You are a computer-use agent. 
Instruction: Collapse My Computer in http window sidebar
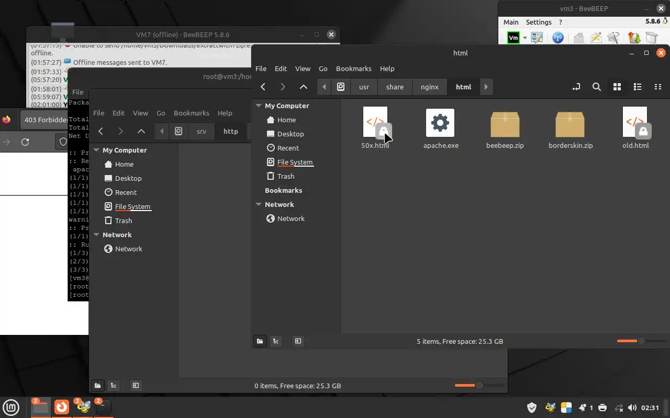click(96, 150)
